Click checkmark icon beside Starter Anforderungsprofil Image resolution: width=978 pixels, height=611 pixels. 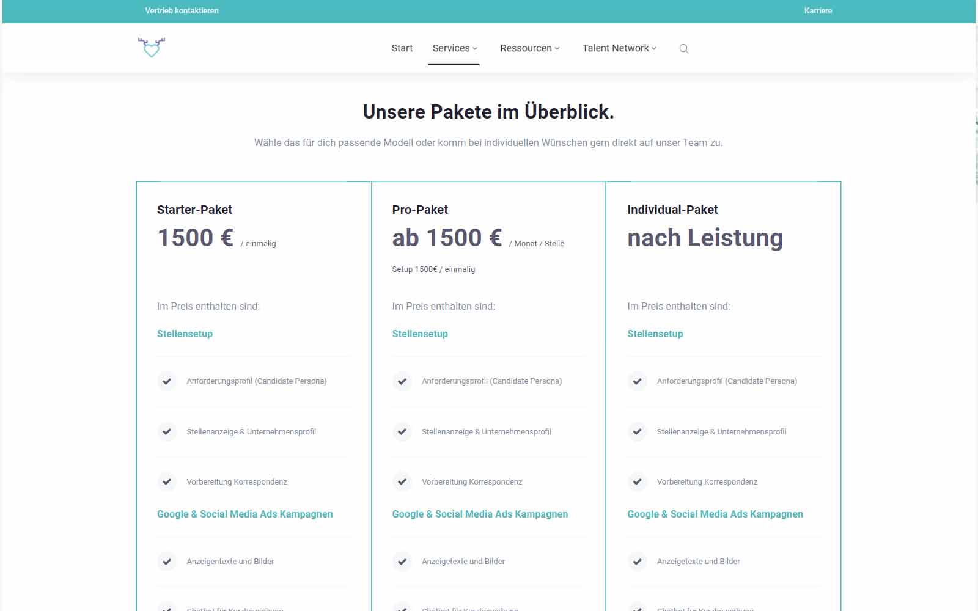[x=167, y=381]
